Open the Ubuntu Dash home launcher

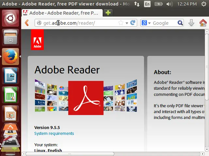tap(10, 18)
